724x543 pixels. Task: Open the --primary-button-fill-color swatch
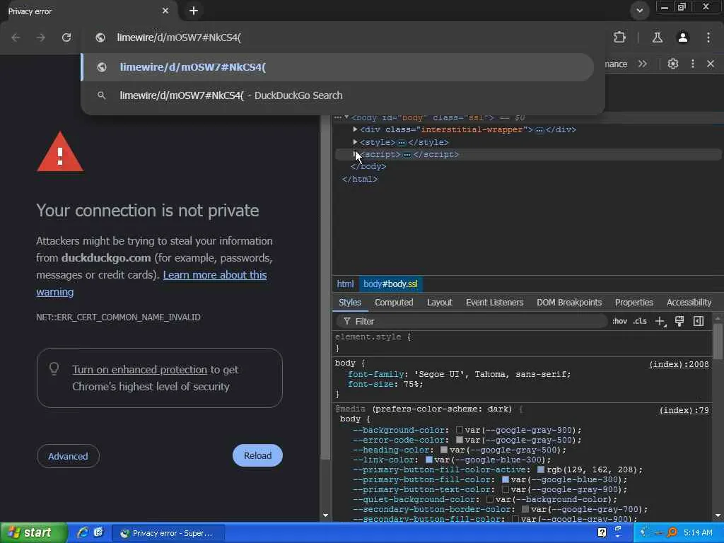point(506,479)
